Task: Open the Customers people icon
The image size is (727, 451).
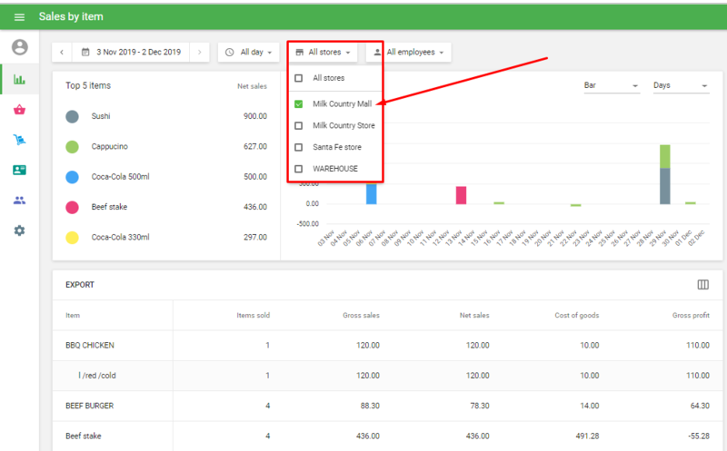Action: [x=19, y=201]
